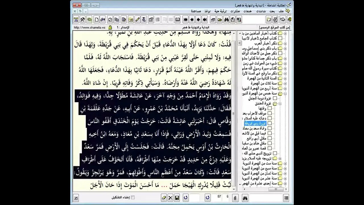
Task: Click the tree hierarchy icon in toolbar
Action: pyautogui.click(x=275, y=20)
